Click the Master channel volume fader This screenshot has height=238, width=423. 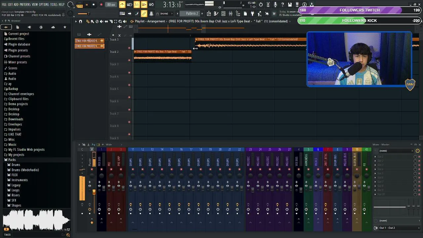[x=94, y=191]
